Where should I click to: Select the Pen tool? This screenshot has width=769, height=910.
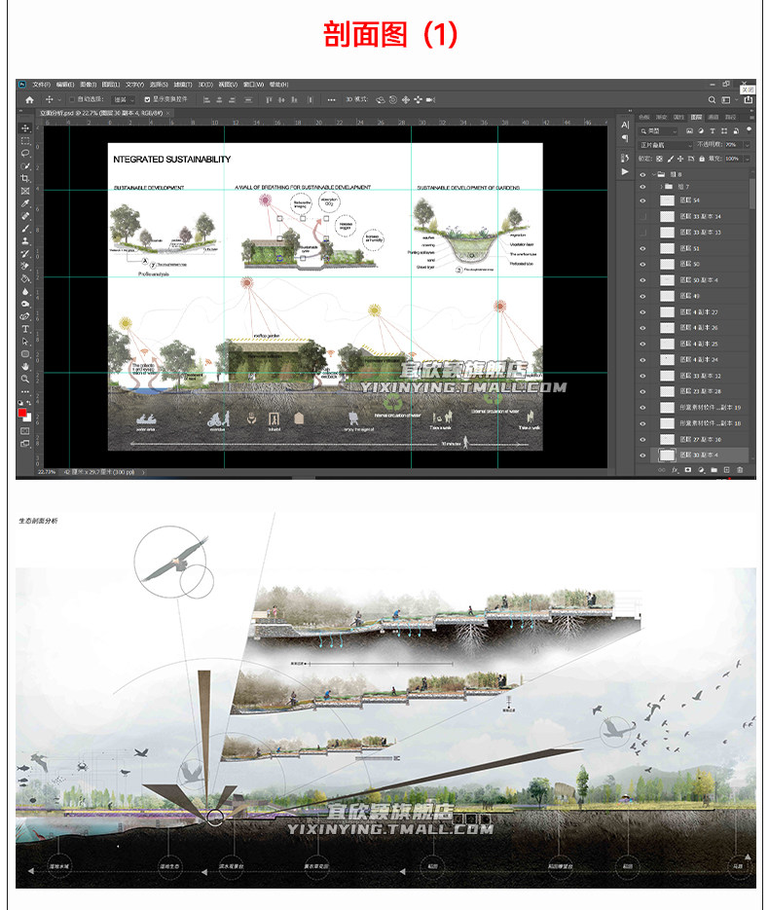click(x=25, y=316)
